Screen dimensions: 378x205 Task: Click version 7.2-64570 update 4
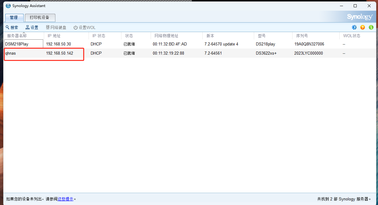[221, 44]
